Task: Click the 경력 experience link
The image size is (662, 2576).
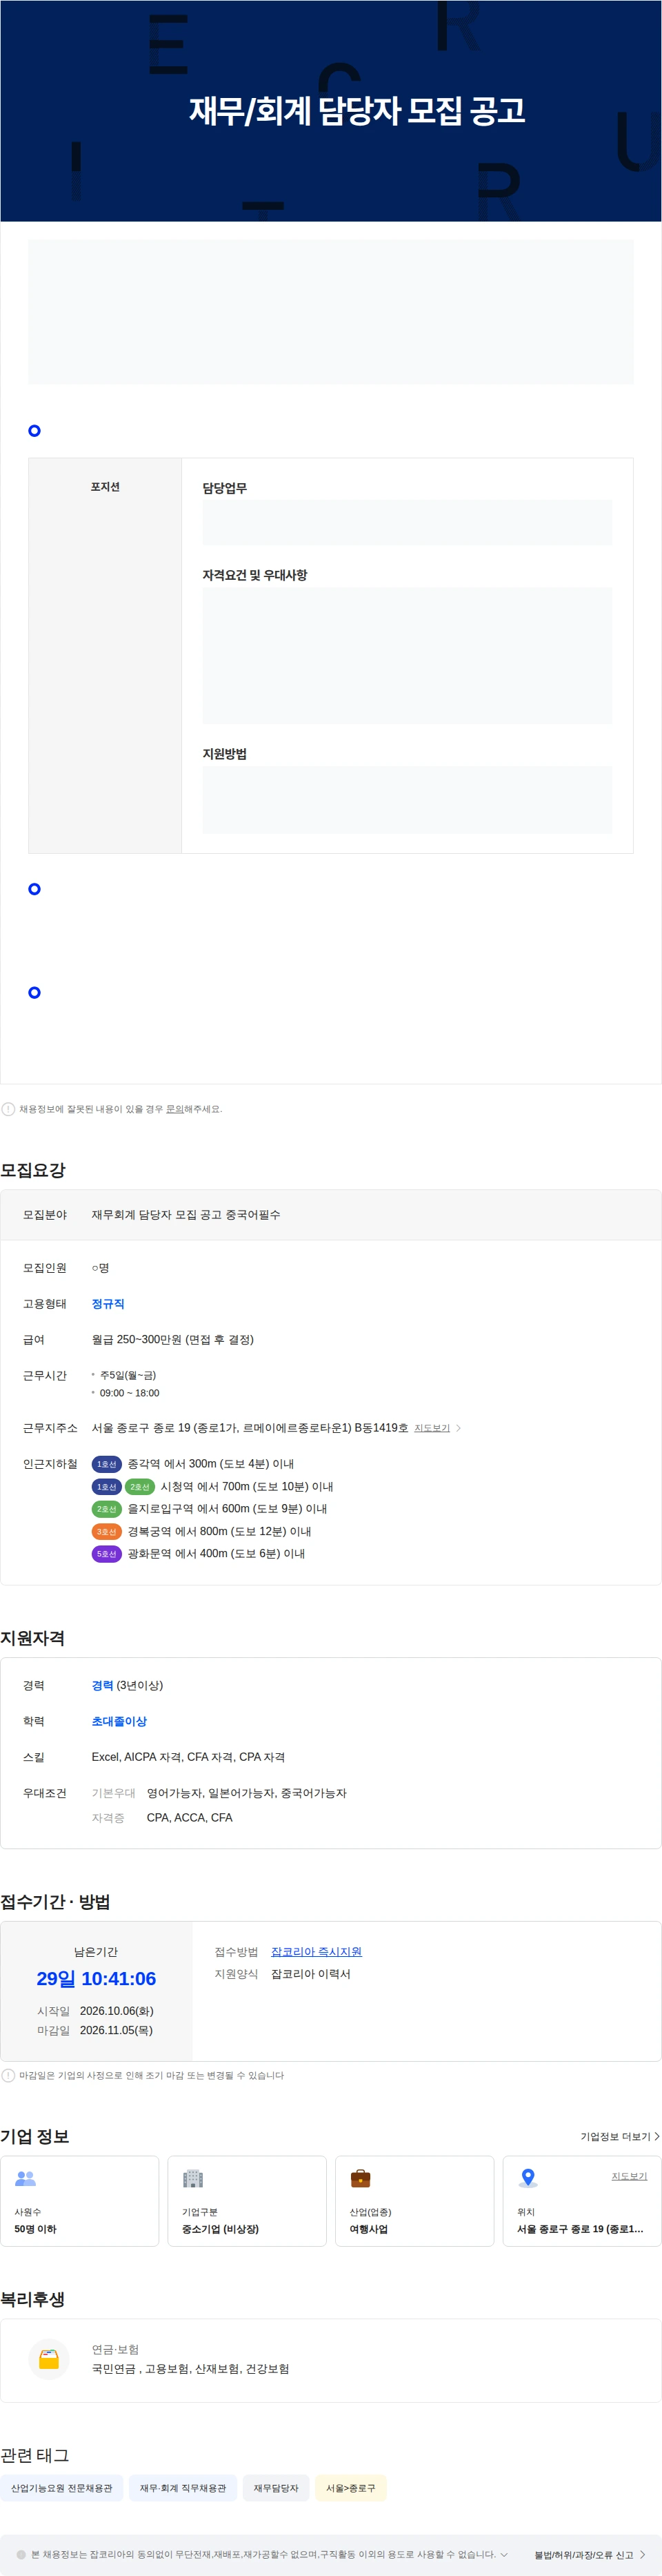Action: coord(102,1685)
